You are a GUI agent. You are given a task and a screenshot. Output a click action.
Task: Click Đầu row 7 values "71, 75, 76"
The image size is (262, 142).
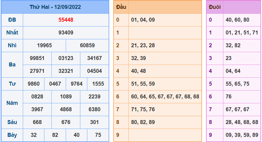pos(143,109)
